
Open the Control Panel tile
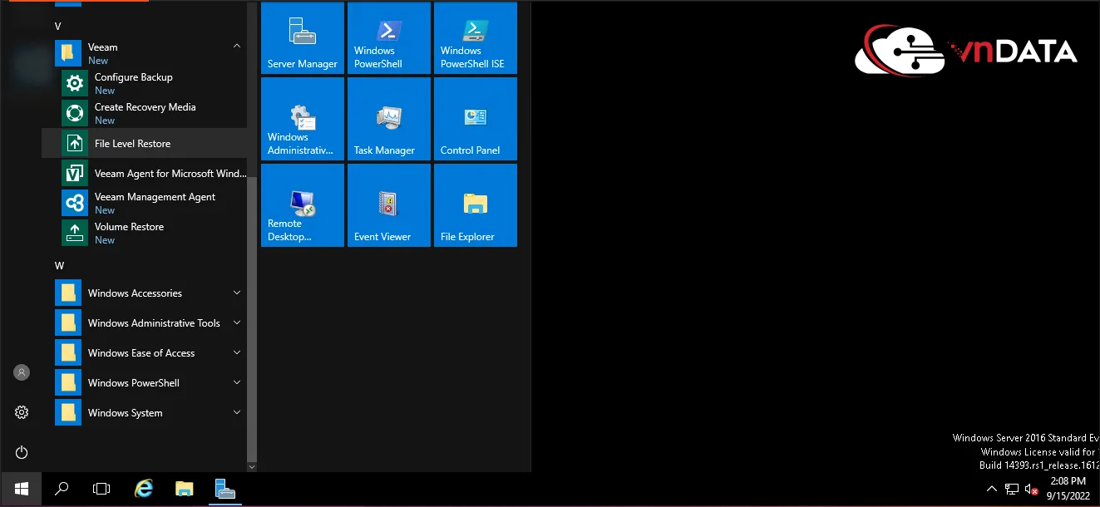pos(476,119)
